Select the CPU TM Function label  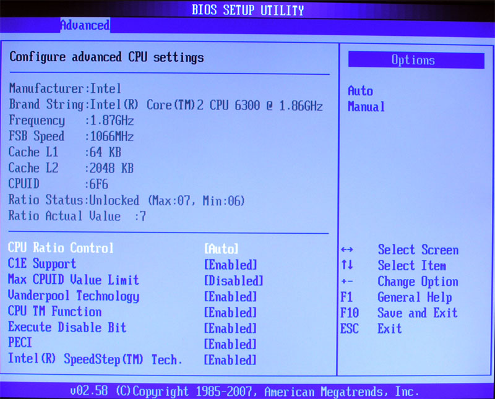point(54,312)
